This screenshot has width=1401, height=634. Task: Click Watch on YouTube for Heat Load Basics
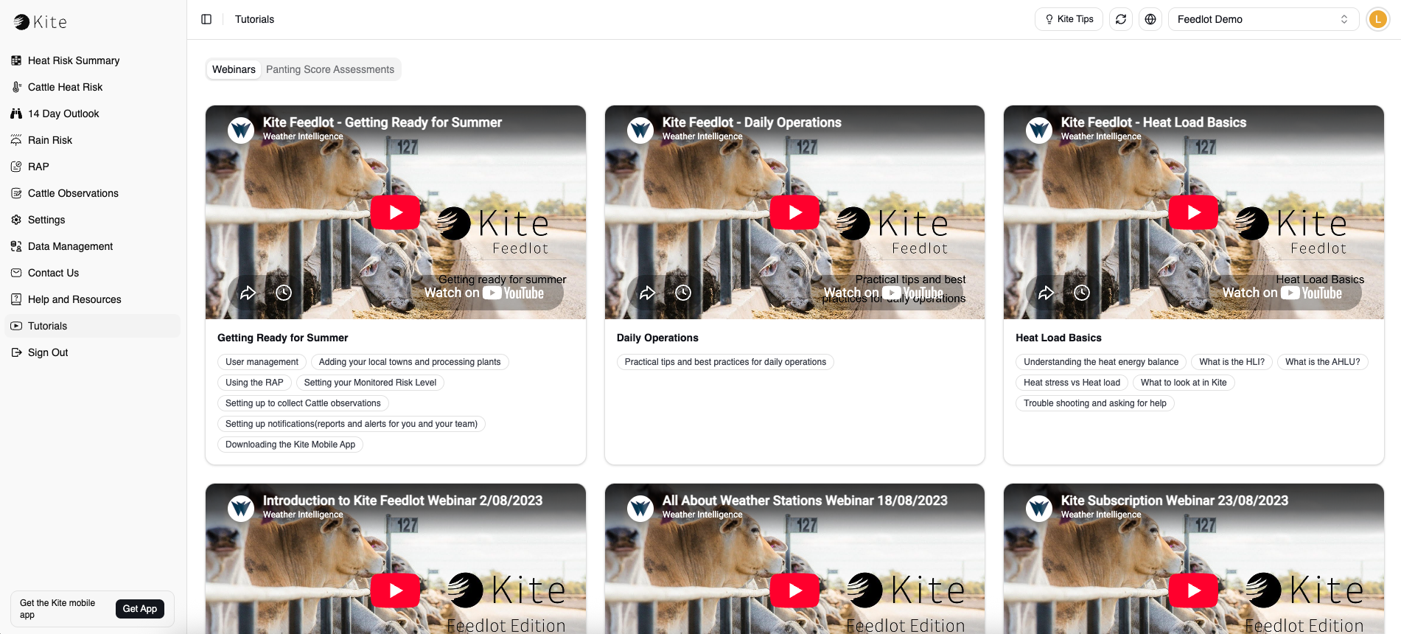1282,293
